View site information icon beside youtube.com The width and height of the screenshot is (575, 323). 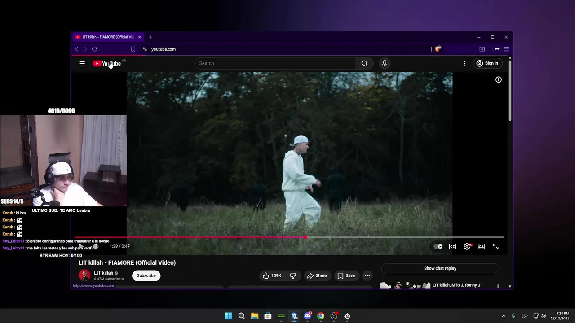[145, 49]
